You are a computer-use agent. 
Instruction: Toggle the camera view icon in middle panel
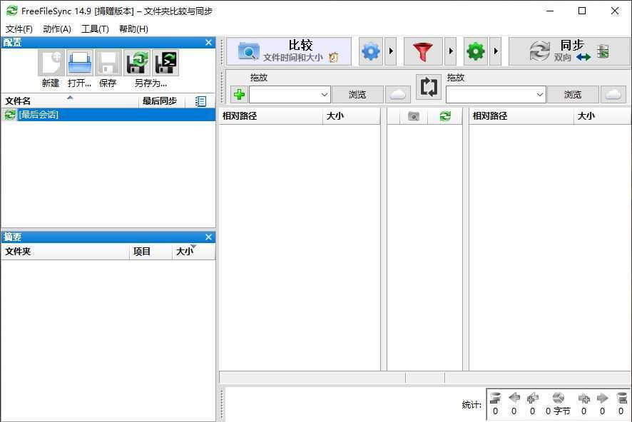click(414, 115)
